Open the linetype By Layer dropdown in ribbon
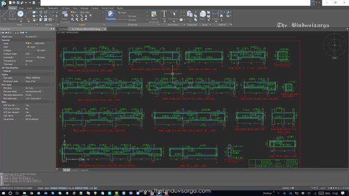The height and width of the screenshot is (196, 349). click(x=133, y=16)
